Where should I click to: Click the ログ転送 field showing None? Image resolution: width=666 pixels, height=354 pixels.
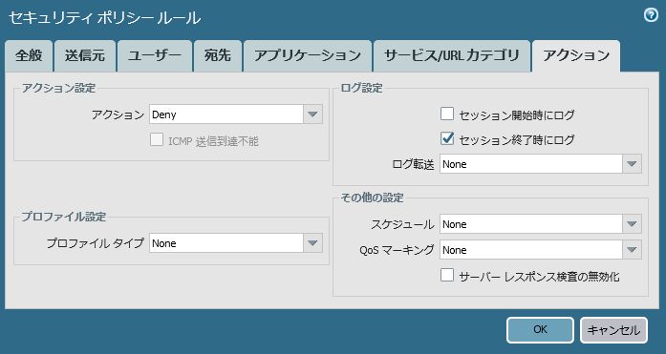(531, 164)
